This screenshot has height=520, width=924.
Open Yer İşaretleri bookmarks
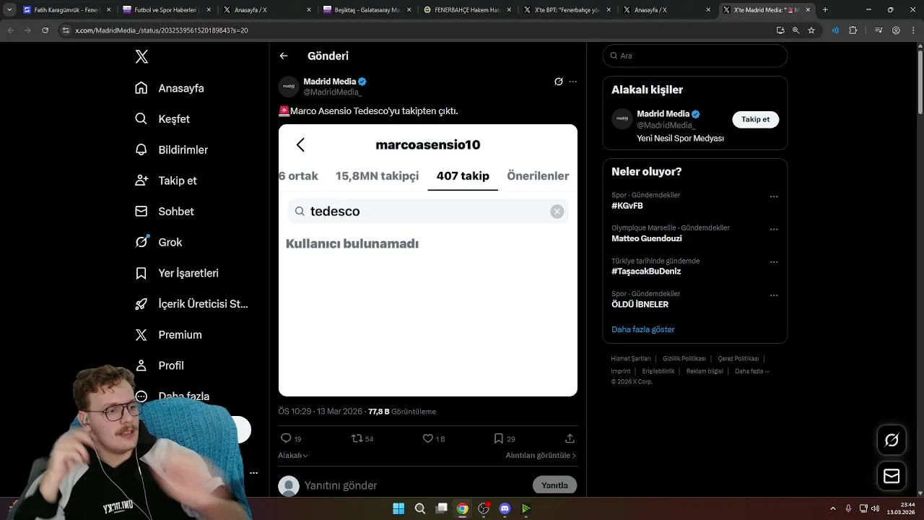tap(177, 273)
